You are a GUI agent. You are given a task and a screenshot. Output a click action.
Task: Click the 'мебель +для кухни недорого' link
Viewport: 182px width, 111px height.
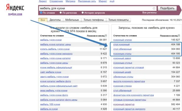[x=56, y=54]
